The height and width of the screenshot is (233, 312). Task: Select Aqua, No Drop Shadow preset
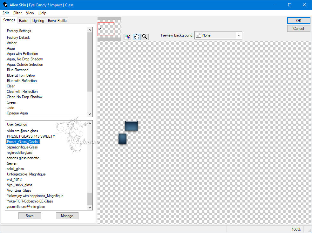[x=25, y=59]
